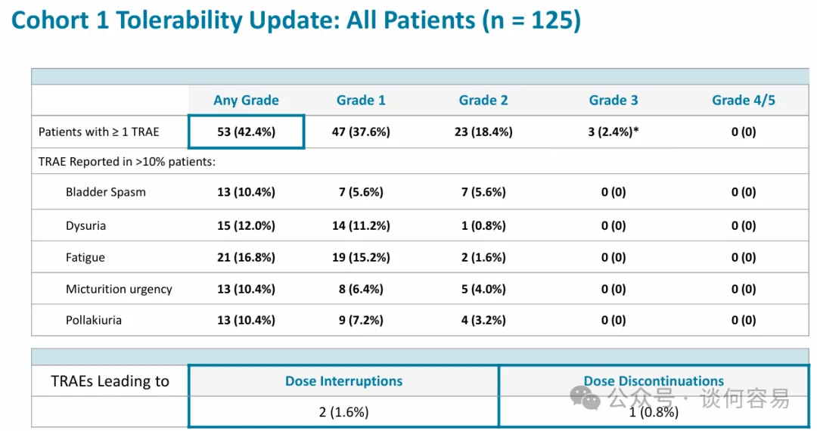The image size is (817, 431).
Task: Click the Grade 2 column header
Action: 483,101
